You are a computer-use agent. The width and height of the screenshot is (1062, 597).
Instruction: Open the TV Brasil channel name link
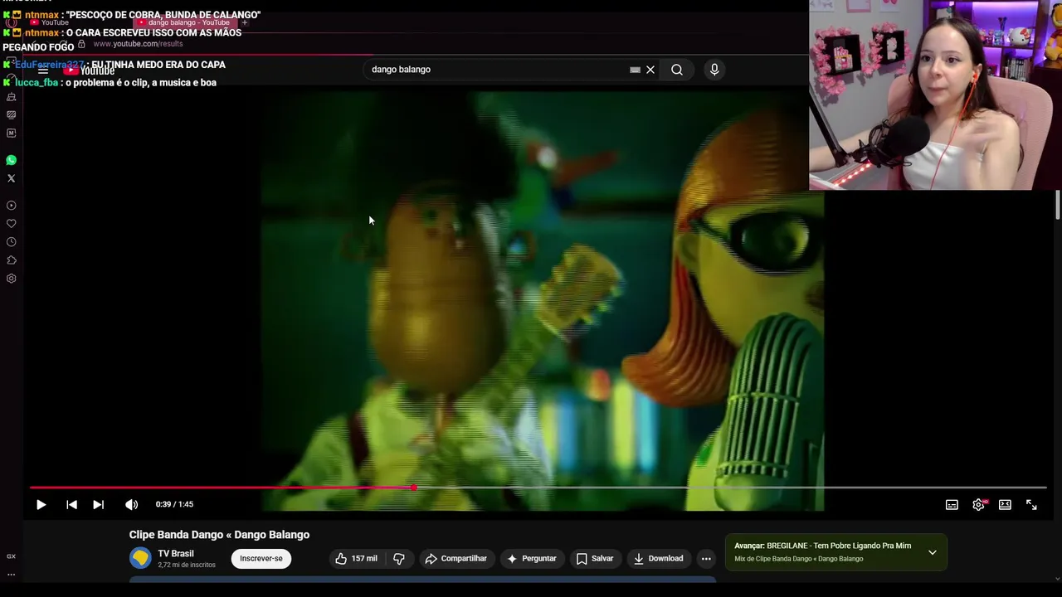click(176, 553)
